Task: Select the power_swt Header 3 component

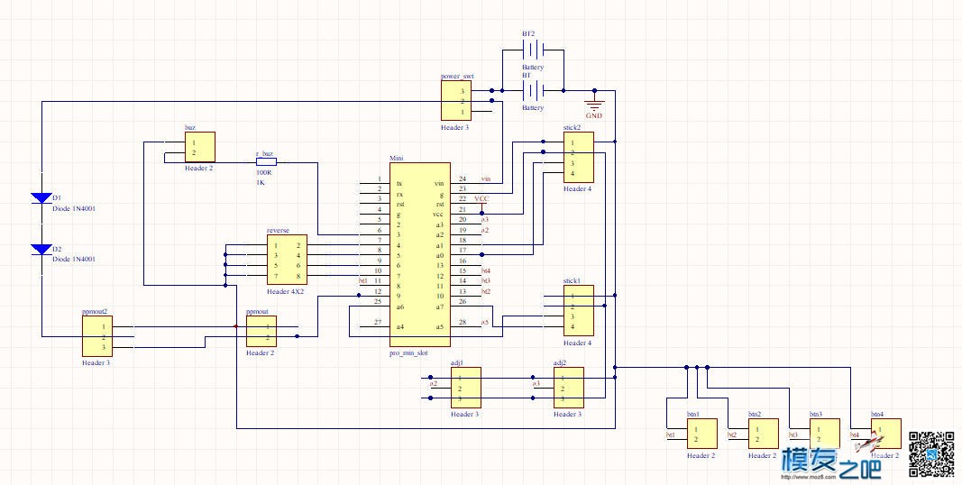Action: click(x=456, y=101)
